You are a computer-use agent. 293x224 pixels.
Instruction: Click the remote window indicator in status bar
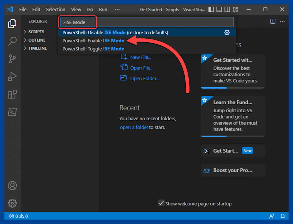272,216
